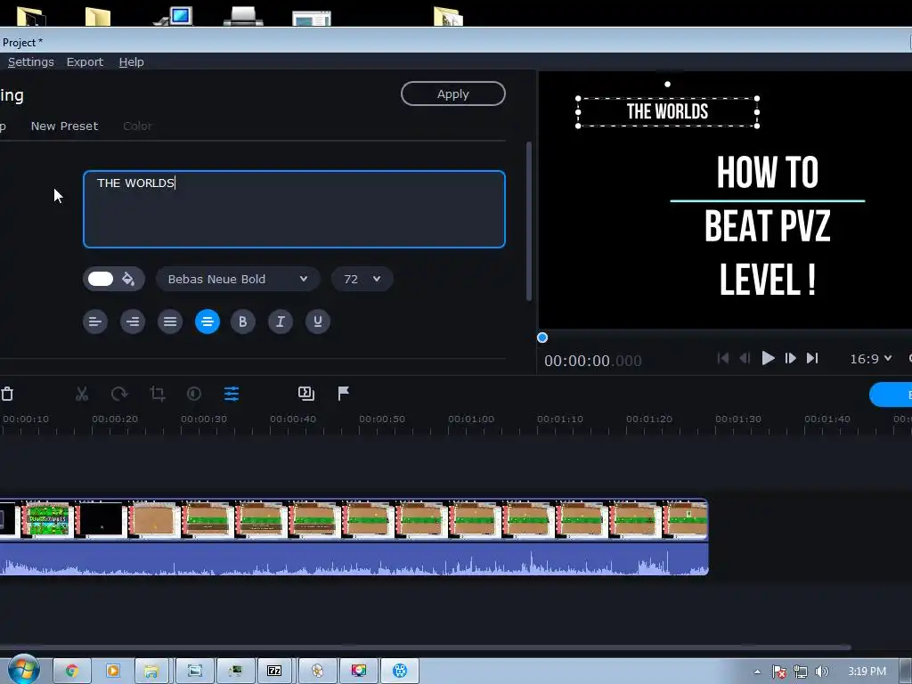The width and height of the screenshot is (912, 684).
Task: Toggle bold formatting
Action: click(243, 322)
